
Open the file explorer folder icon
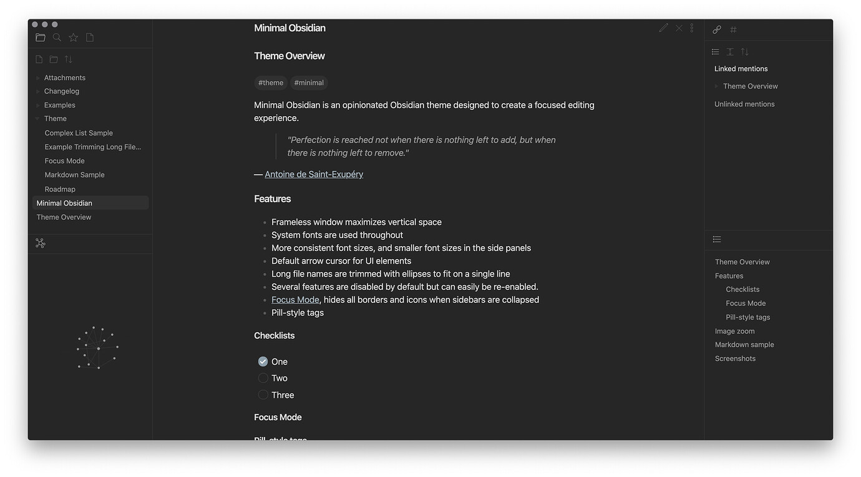pos(41,37)
